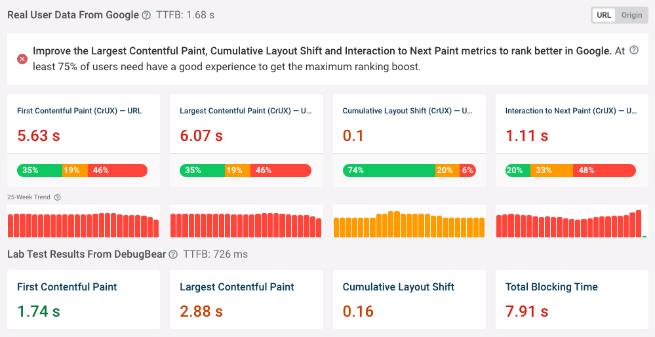Open lab Largest Contentful Paint 2.88 s card
655x337 pixels.
tap(245, 300)
